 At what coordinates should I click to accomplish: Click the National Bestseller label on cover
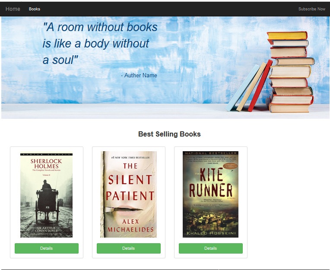(211, 153)
